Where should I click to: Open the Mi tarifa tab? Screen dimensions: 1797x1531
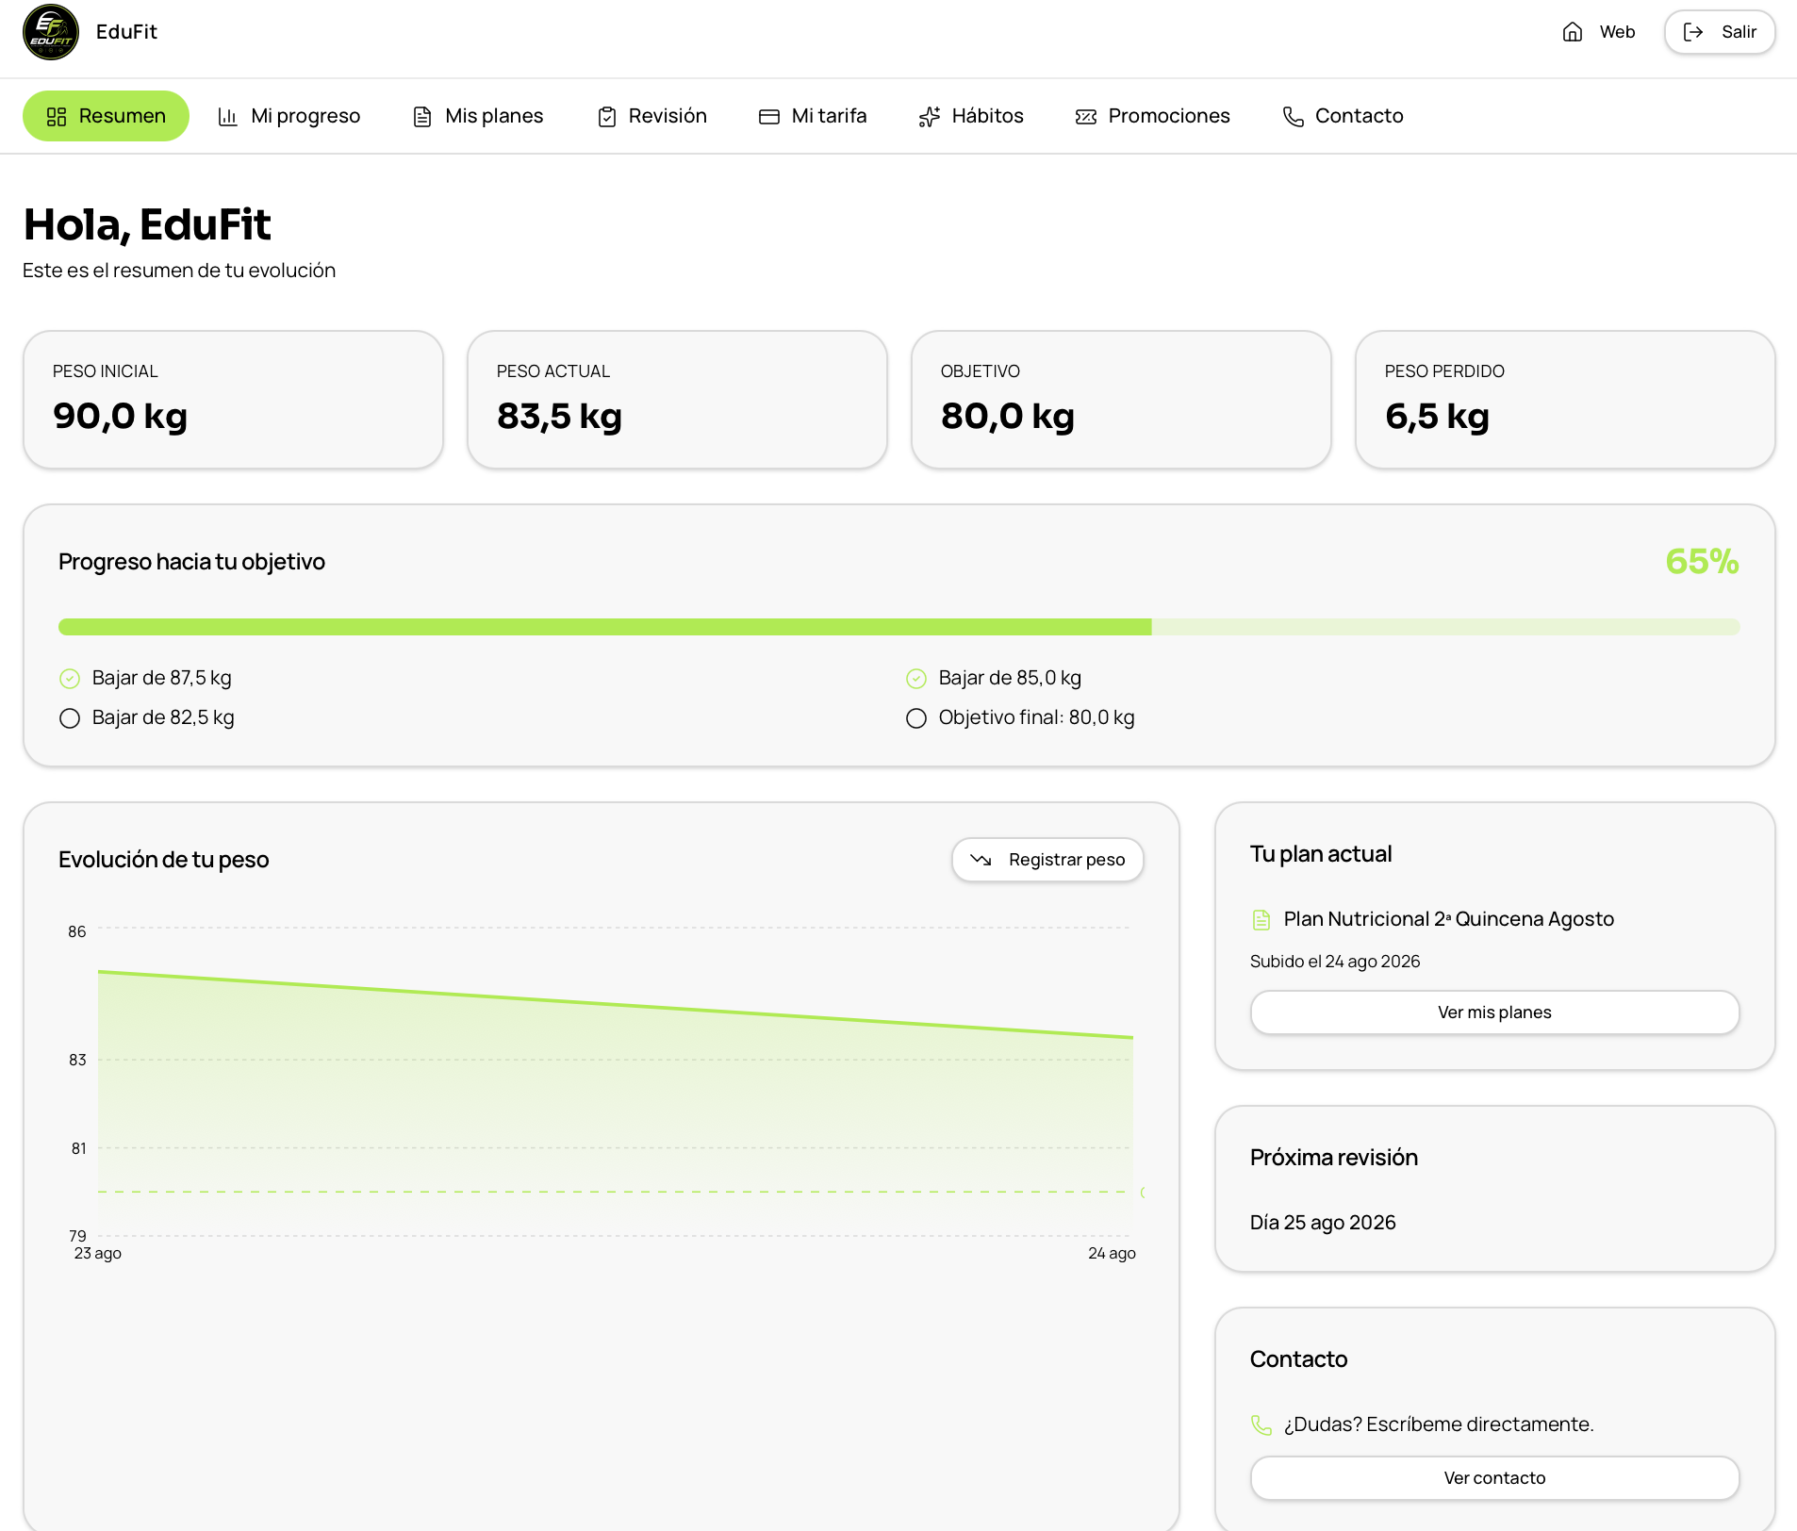click(x=813, y=116)
